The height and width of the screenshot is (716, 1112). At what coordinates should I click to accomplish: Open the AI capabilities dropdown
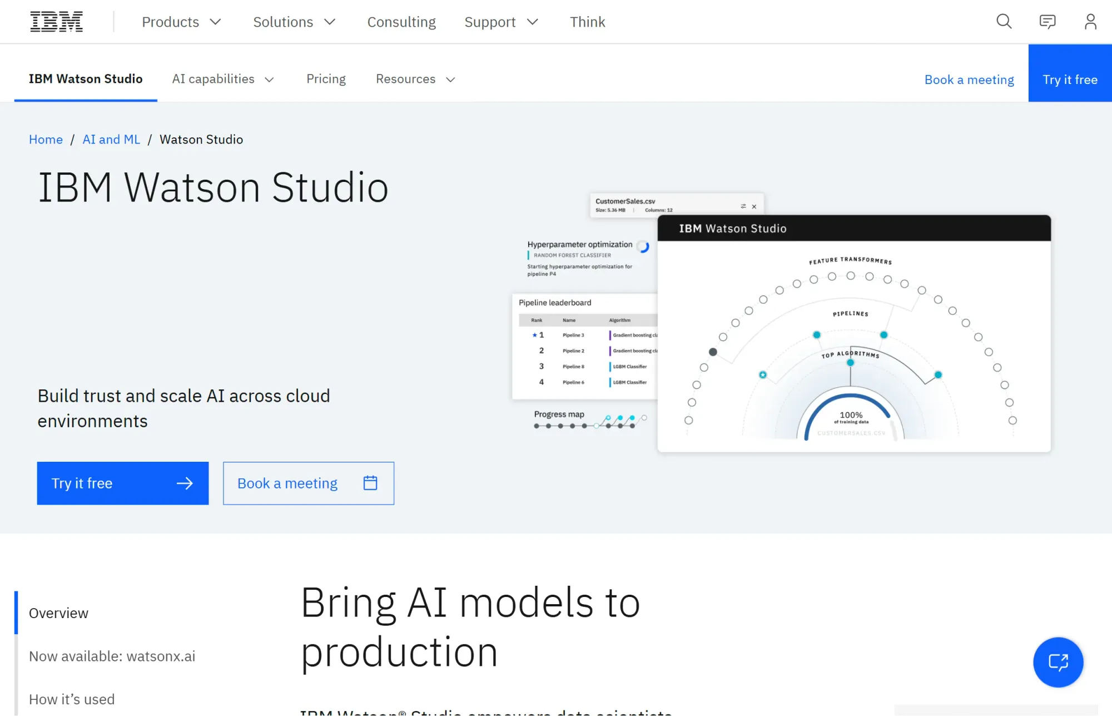tap(222, 79)
